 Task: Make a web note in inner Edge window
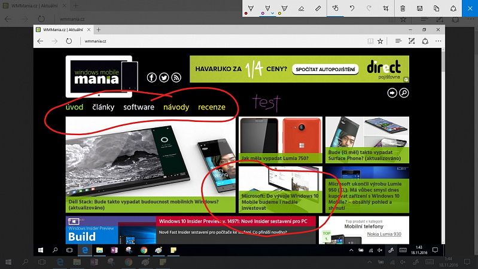click(x=412, y=41)
